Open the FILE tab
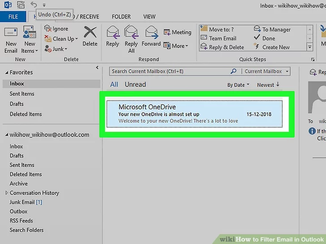326x244 pixels. pyautogui.click(x=13, y=17)
